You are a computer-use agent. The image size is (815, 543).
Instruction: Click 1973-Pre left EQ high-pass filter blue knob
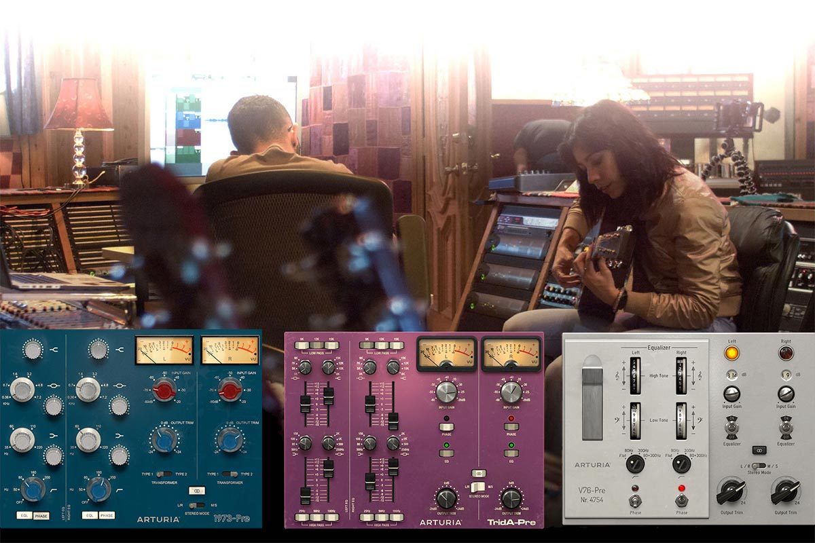click(x=33, y=489)
